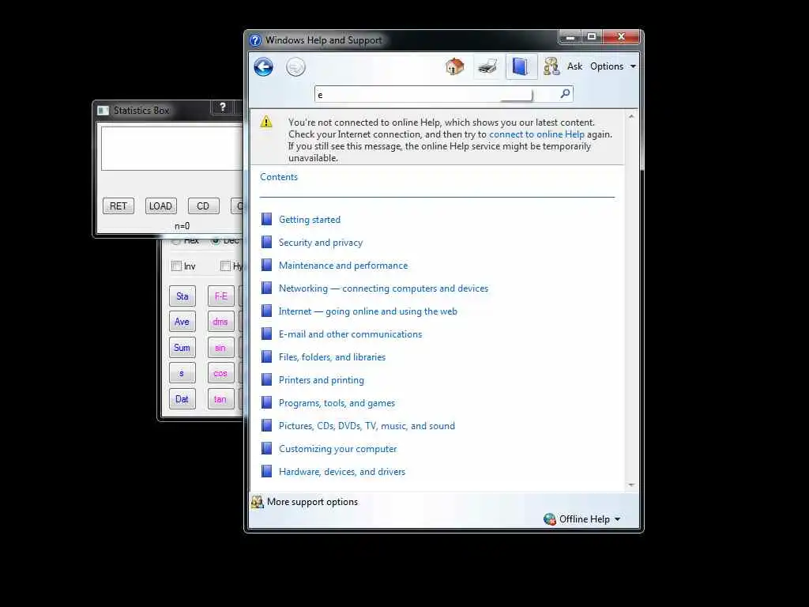Click the yellow warning icon
The image size is (809, 607).
pyautogui.click(x=266, y=122)
